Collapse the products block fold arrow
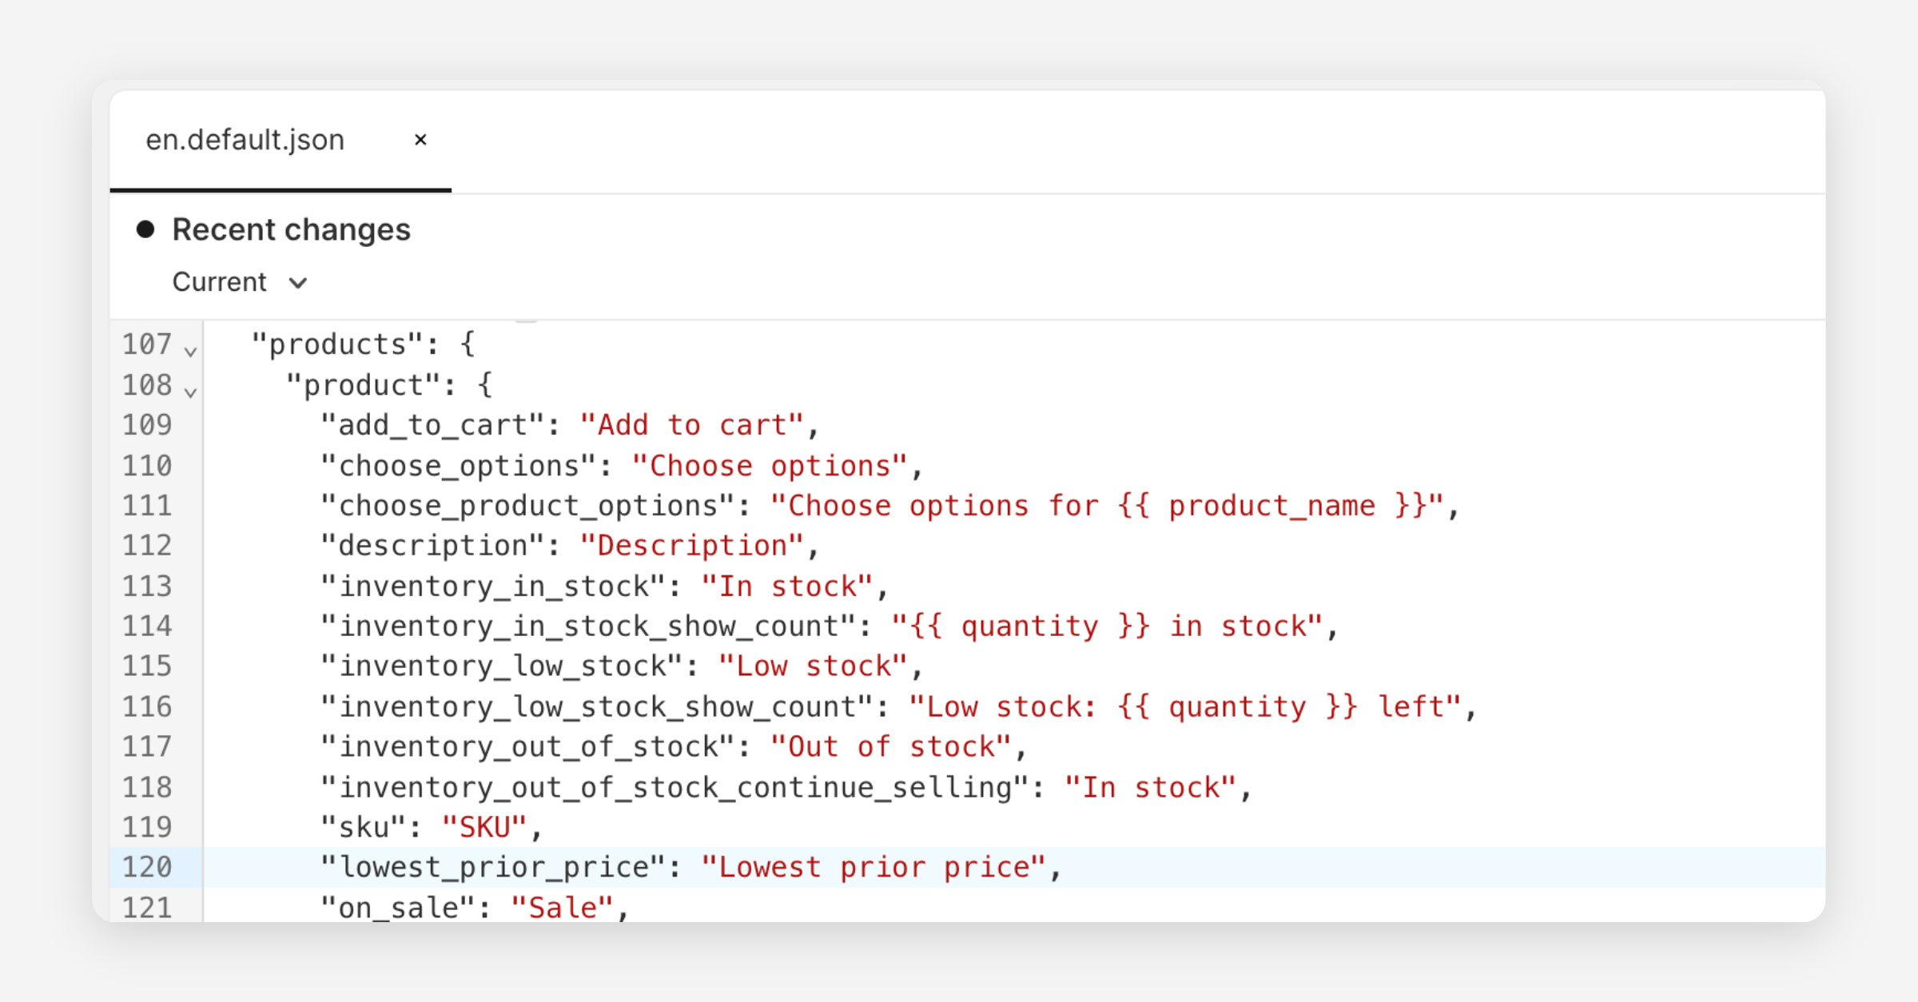 (190, 350)
